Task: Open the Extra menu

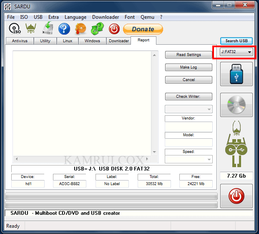Action: [53, 17]
